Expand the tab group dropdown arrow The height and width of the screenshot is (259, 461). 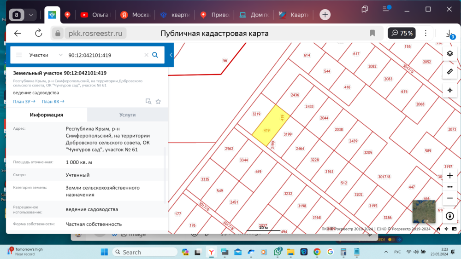tap(31, 15)
